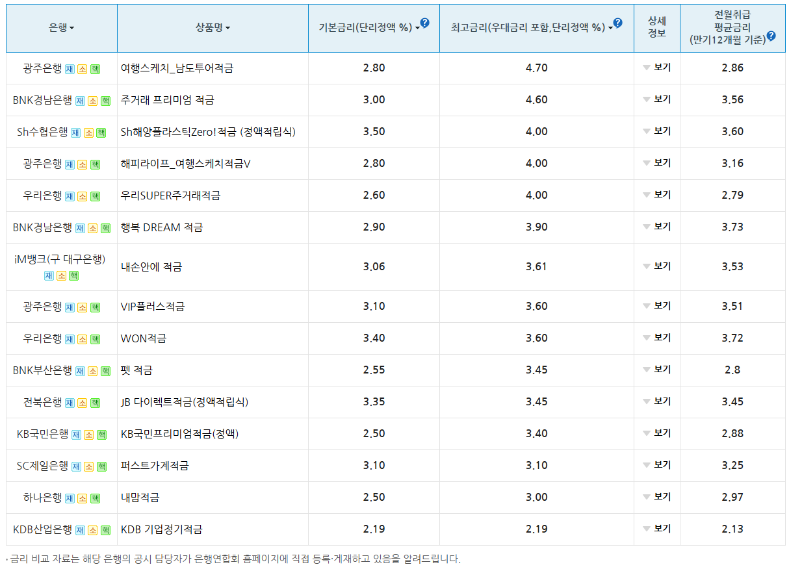Viewport: 789px width, 569px height.
Task: Open help icon beside 기본금리 header
Action: click(424, 23)
